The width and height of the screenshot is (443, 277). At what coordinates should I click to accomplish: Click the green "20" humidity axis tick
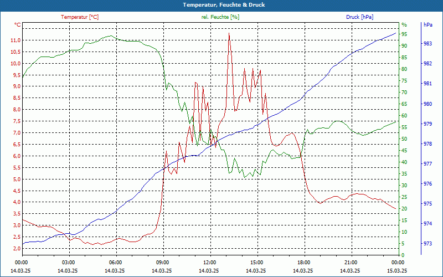(x=404, y=209)
